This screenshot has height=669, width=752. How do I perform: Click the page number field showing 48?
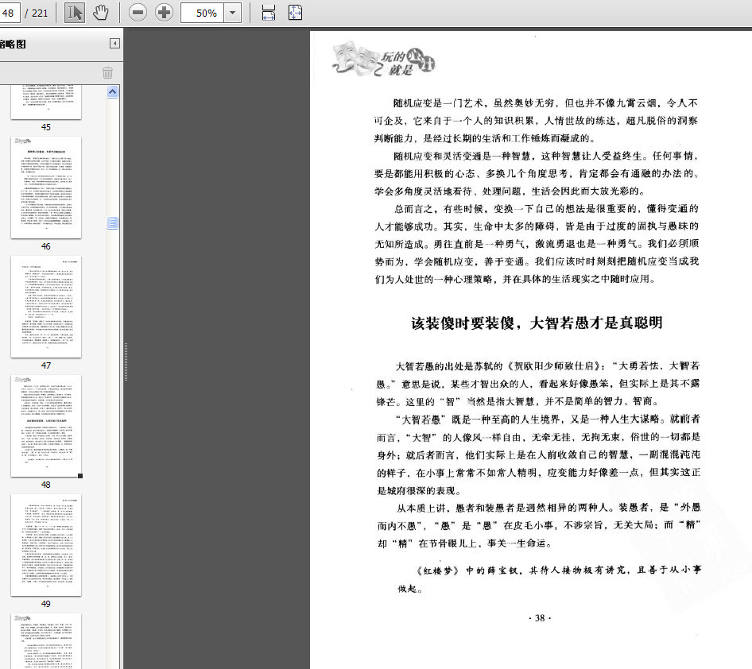click(9, 13)
